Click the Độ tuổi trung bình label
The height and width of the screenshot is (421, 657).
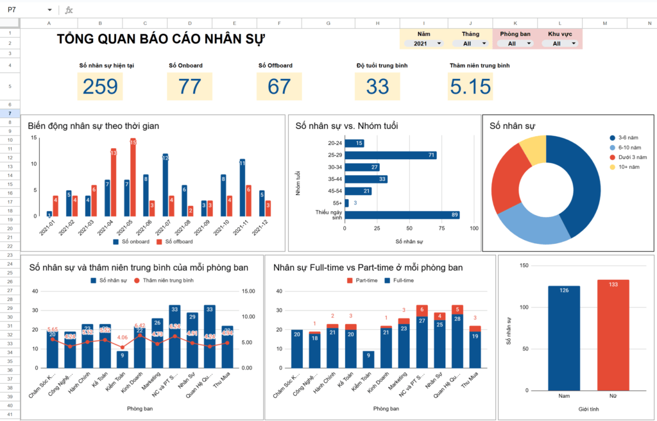[382, 65]
